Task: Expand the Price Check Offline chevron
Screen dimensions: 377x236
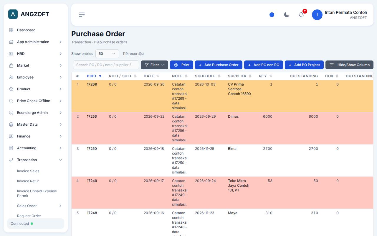Action: click(61, 101)
